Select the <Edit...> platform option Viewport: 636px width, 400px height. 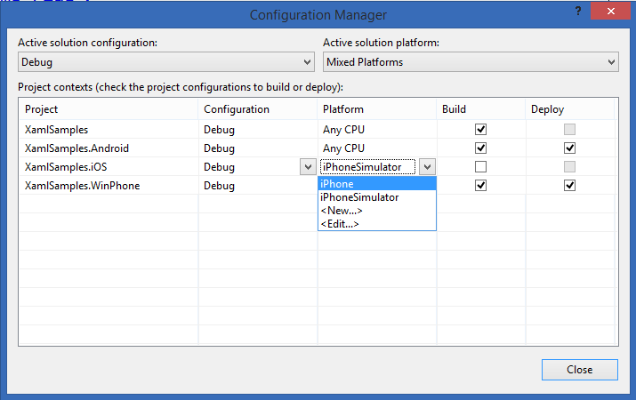377,224
